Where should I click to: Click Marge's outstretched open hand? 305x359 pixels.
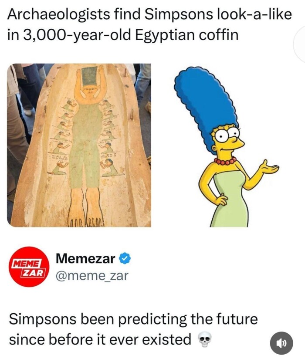click(269, 167)
